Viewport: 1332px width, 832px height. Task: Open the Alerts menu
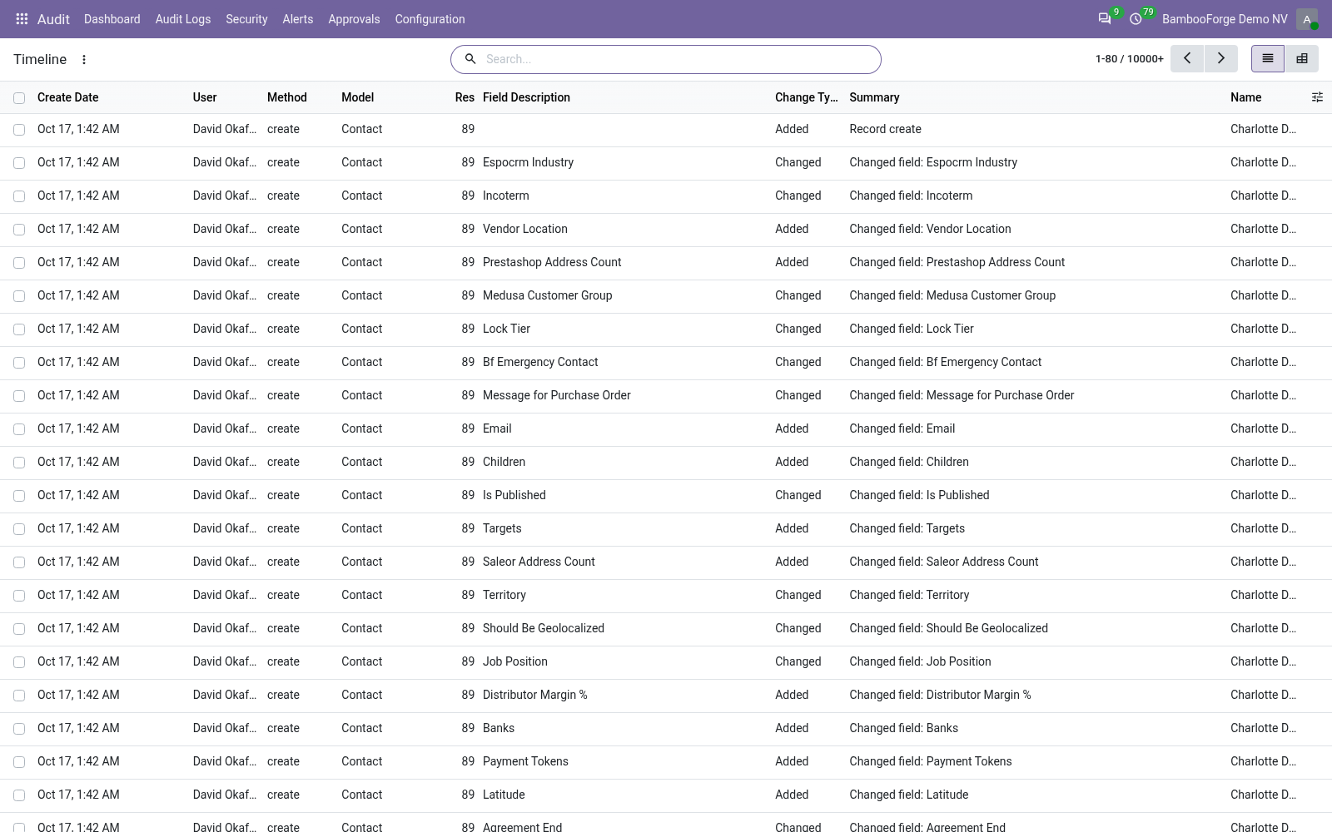pos(298,19)
